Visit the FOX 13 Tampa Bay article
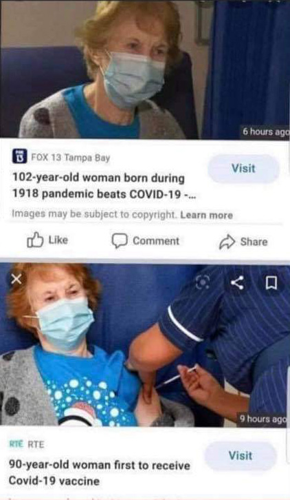 [243, 168]
